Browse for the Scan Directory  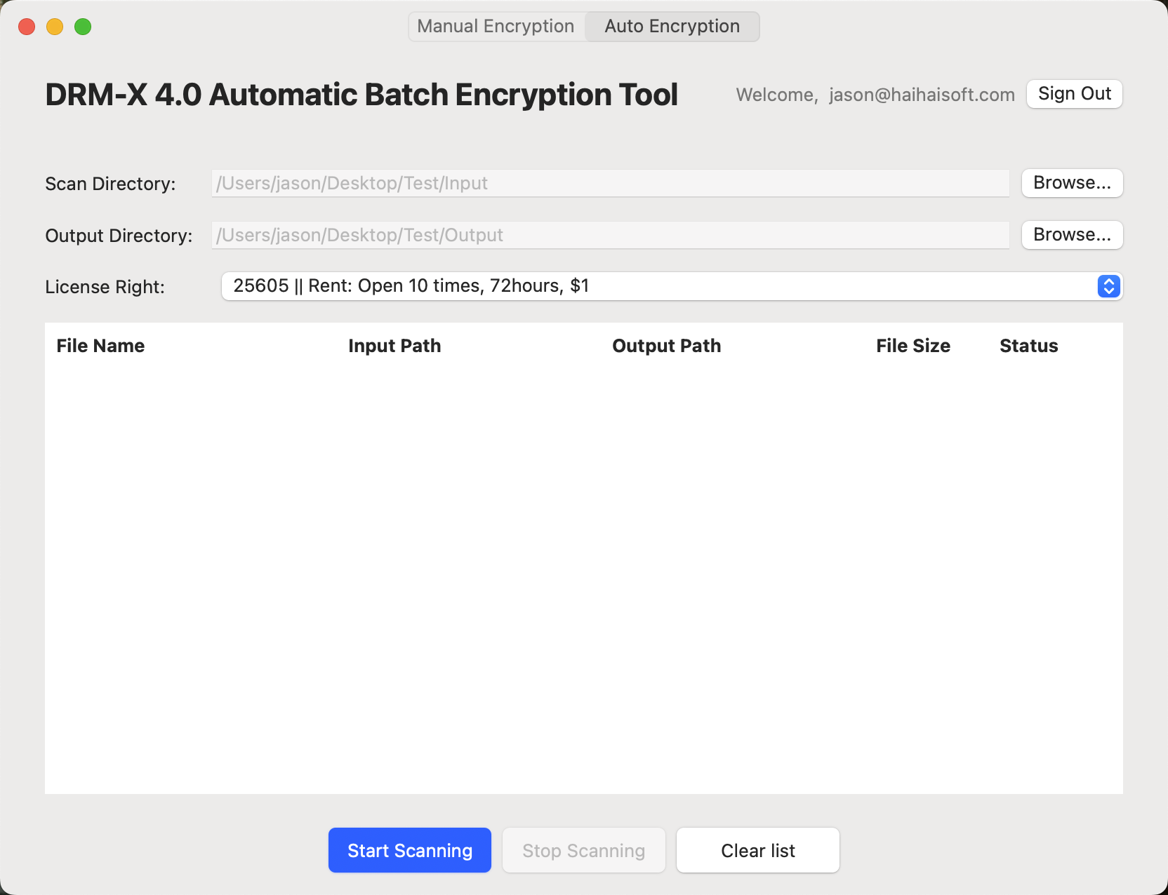pos(1073,183)
